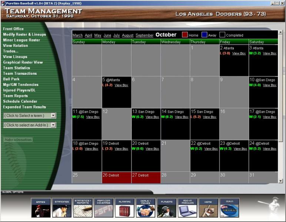Open Minor League Roster
The image size is (286, 222).
point(21,40)
